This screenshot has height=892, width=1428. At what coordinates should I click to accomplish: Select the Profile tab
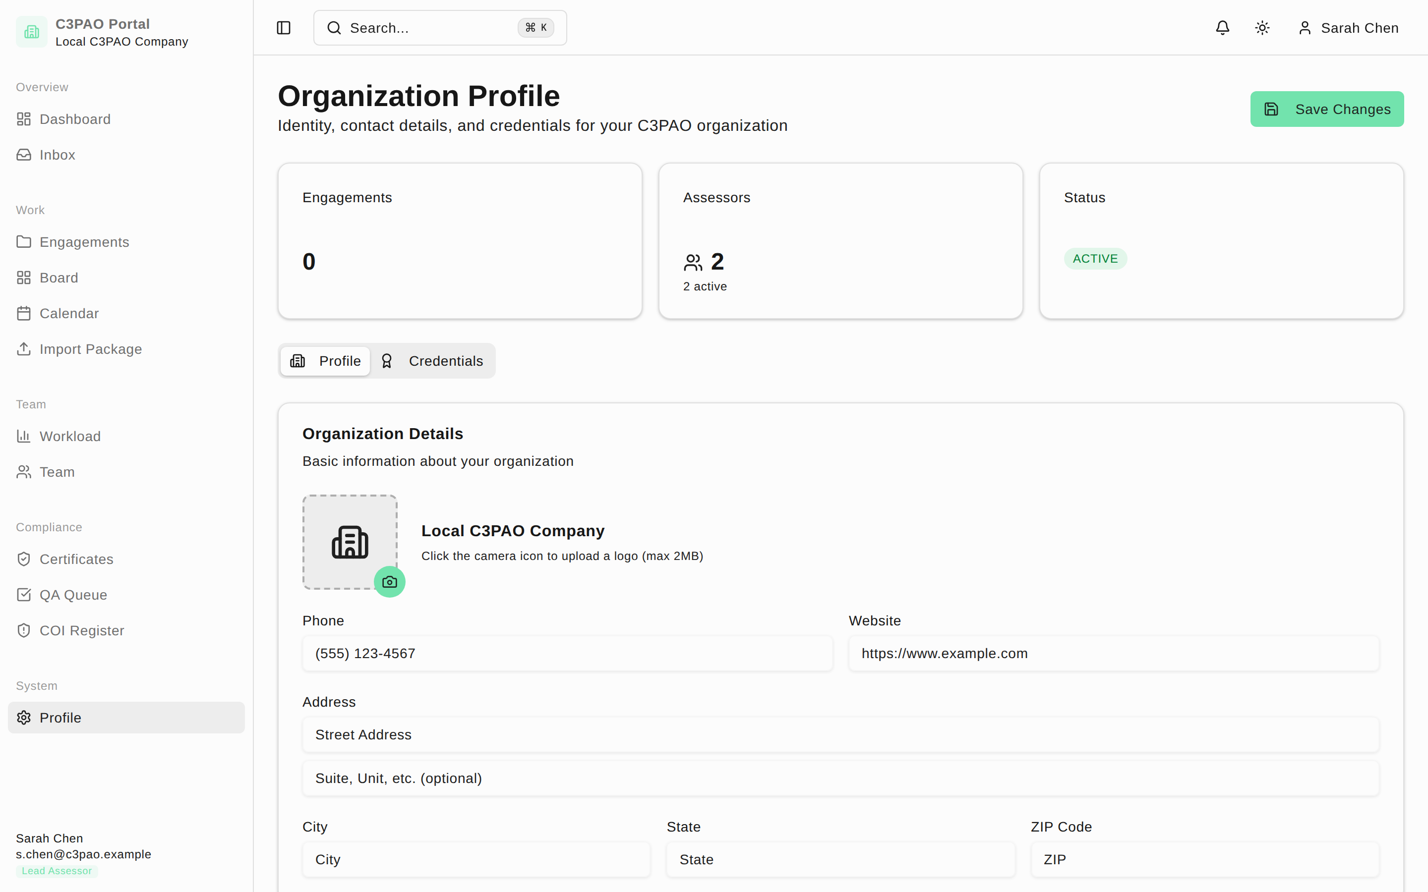(x=325, y=361)
